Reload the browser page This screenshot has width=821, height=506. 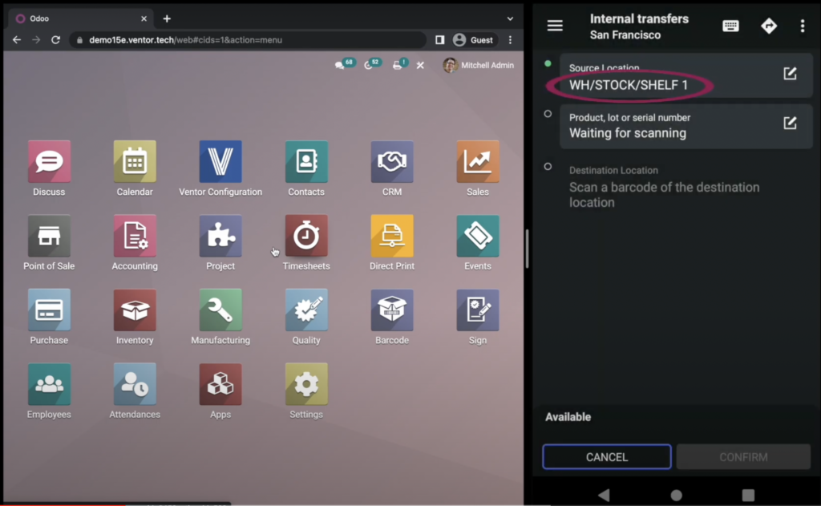pos(55,40)
